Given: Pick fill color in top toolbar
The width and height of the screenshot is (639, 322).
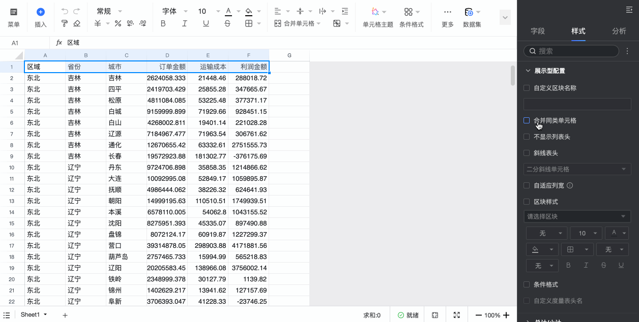Looking at the screenshot, I should point(248,11).
